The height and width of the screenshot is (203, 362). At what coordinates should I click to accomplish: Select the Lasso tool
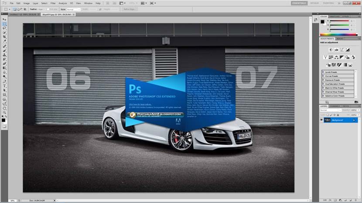4,28
